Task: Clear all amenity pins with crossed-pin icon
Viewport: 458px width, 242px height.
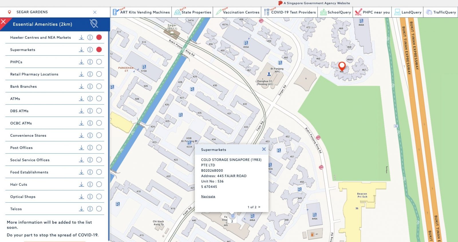Action: (94, 24)
